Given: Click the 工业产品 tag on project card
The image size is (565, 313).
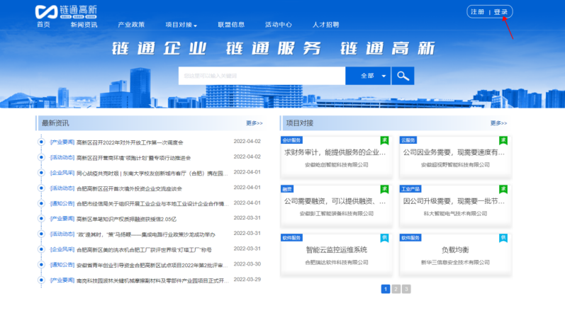Looking at the screenshot, I should pyautogui.click(x=411, y=189).
